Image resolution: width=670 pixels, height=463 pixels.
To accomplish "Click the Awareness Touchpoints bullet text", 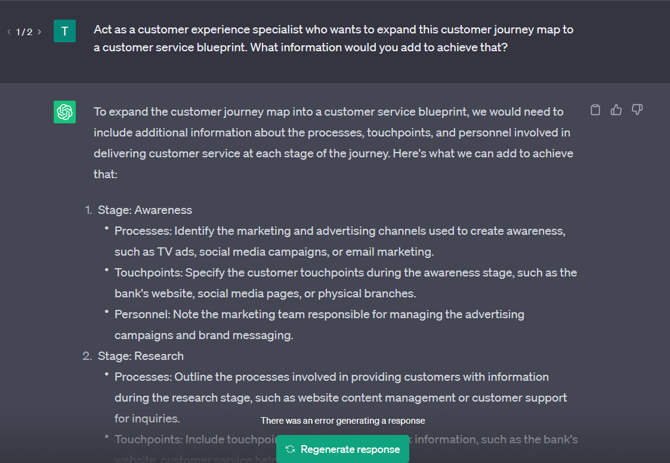I will point(345,283).
